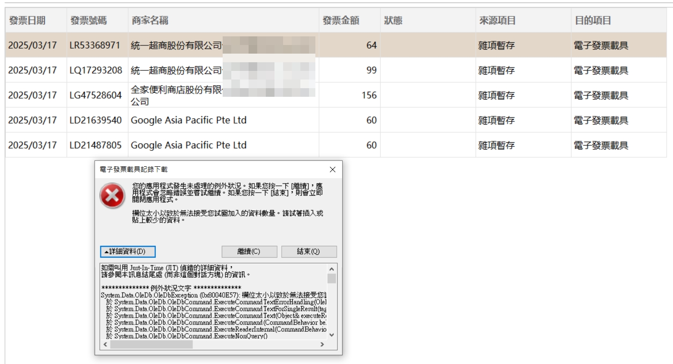Screen dimensions: 673x364
Task: Click the horizontal scrollbar thumb in details box
Action: click(x=151, y=344)
